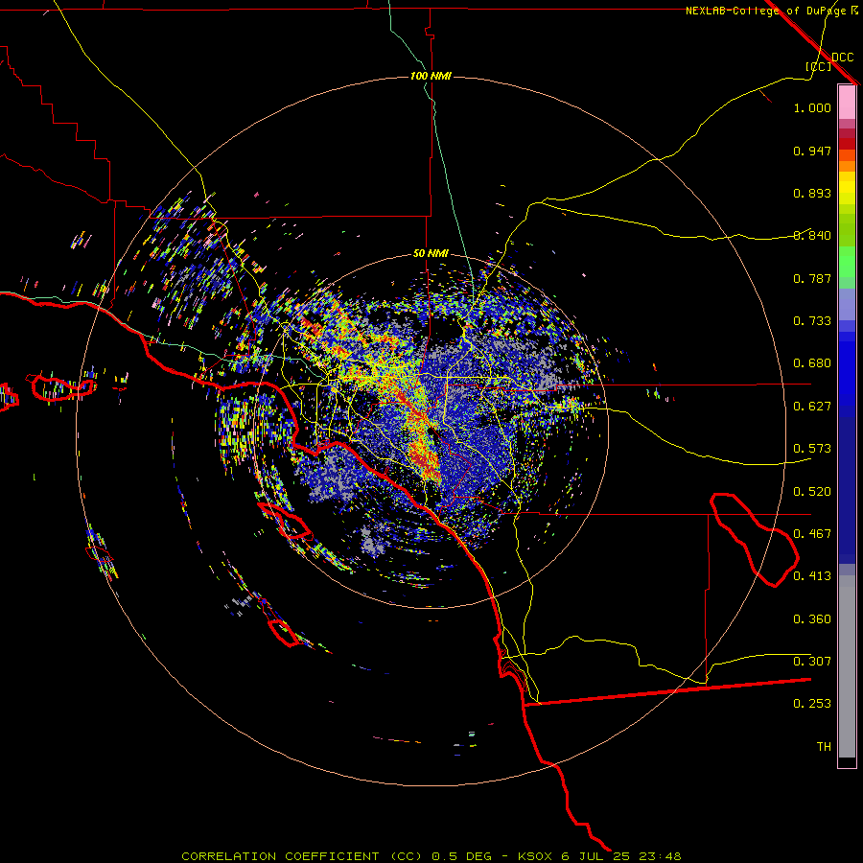This screenshot has height=863, width=863.
Task: Click the 100 NMI range ring label
Action: (431, 76)
